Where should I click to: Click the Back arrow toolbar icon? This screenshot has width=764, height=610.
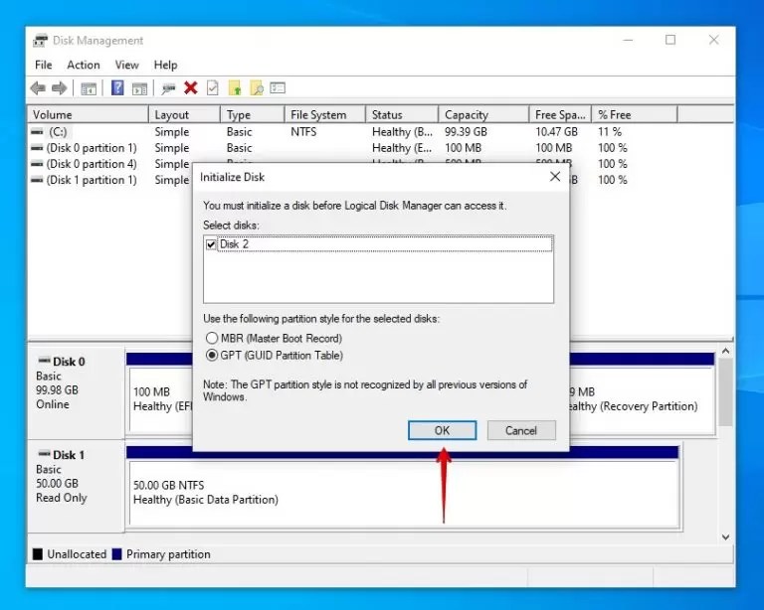pyautogui.click(x=38, y=88)
